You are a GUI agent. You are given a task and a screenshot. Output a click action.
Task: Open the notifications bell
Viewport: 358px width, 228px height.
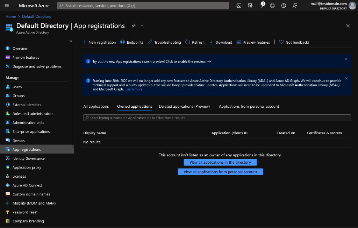(262, 6)
